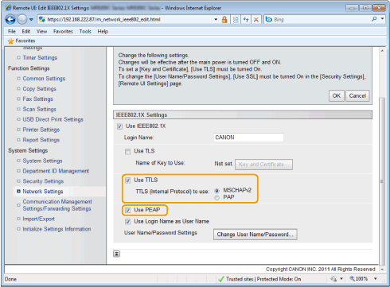Open Timer Settings link
This screenshot has height=287, width=390.
(x=40, y=57)
